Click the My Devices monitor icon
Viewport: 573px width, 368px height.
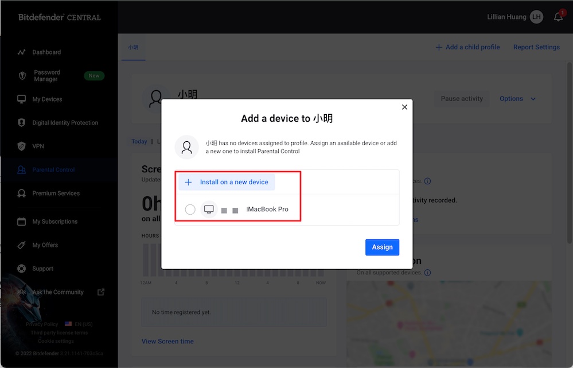[22, 99]
